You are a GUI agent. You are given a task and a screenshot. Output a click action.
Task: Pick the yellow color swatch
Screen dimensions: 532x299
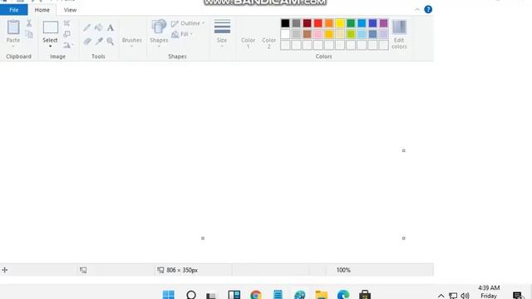[340, 23]
